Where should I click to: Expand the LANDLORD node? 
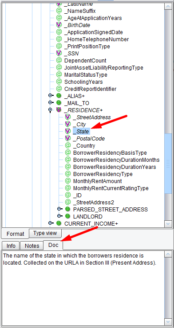point(59,216)
